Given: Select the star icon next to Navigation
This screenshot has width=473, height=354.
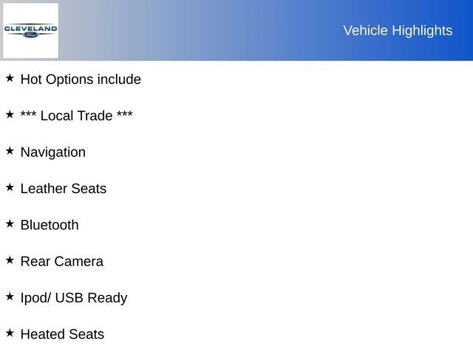Looking at the screenshot, I should click(x=10, y=150).
